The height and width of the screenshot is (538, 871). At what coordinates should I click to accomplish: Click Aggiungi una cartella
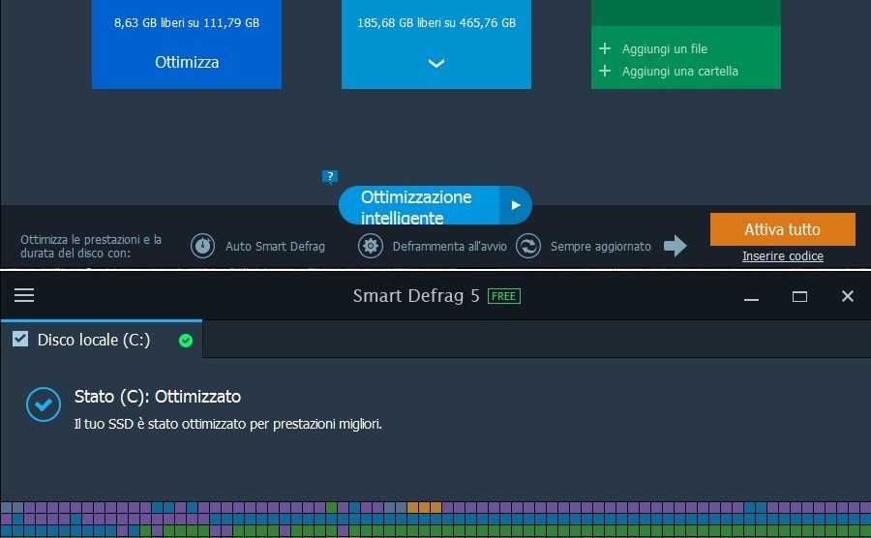680,71
